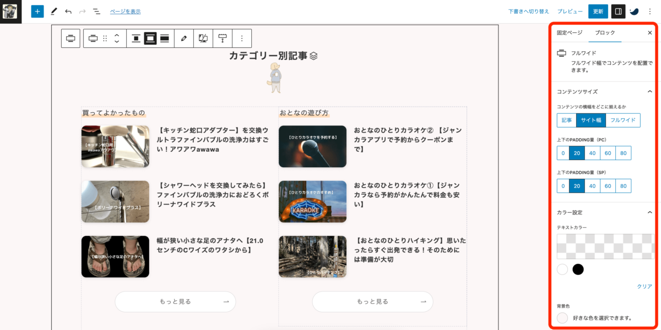The height and width of the screenshot is (330, 661).
Task: Close the settings sidebar with X
Action: pyautogui.click(x=650, y=32)
